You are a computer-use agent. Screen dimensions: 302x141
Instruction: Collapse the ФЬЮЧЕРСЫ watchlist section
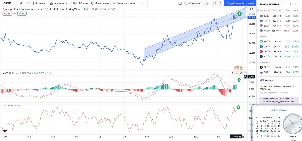[265, 62]
